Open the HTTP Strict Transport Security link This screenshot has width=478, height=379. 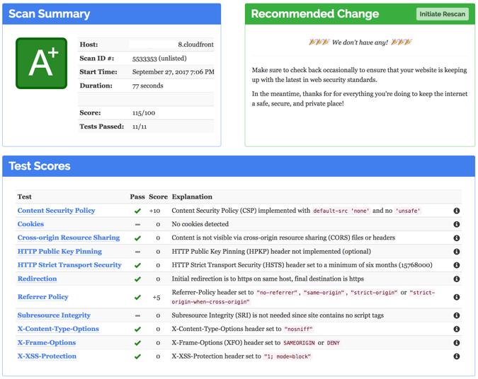[x=69, y=265]
